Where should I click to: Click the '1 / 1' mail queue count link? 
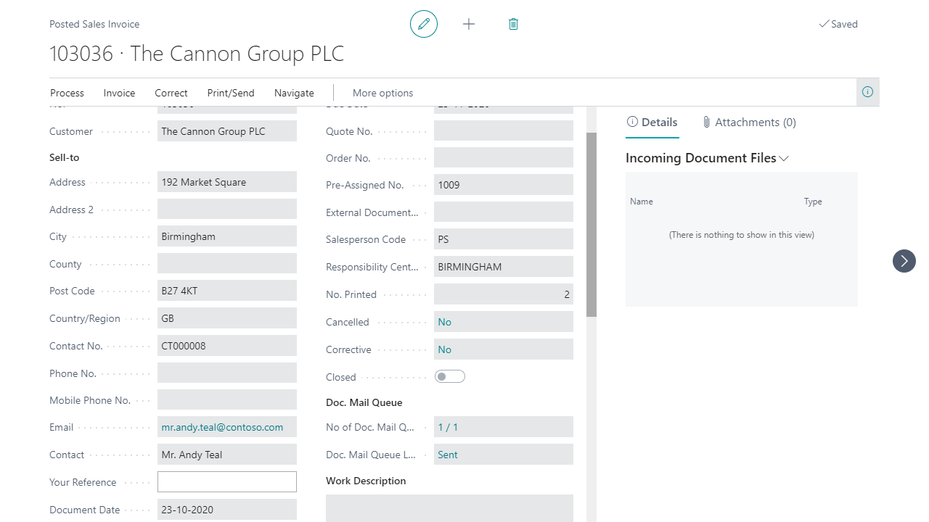point(448,427)
